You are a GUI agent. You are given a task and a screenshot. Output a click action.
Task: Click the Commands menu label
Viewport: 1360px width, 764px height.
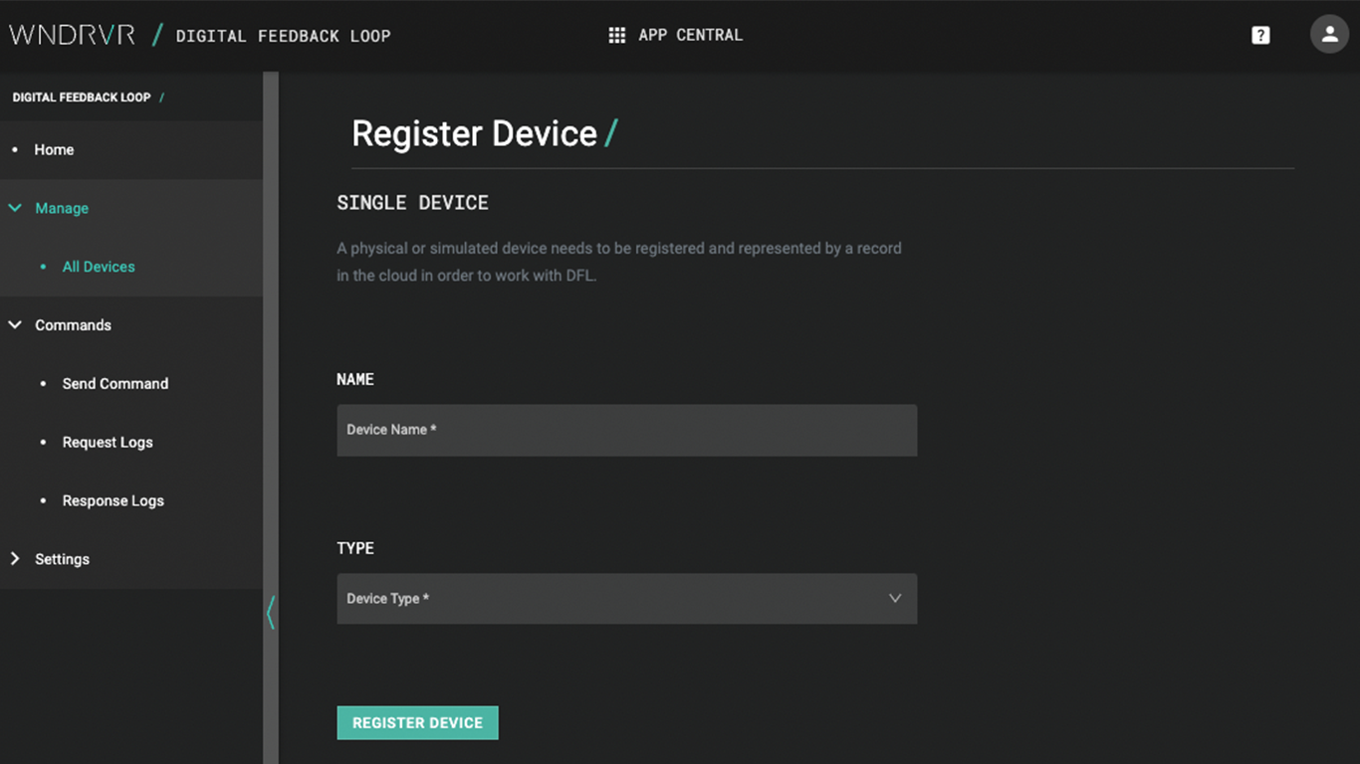pyautogui.click(x=73, y=325)
